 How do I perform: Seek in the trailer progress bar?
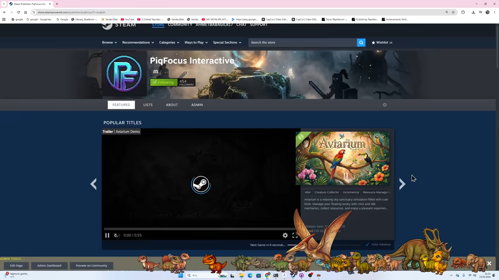[200, 229]
